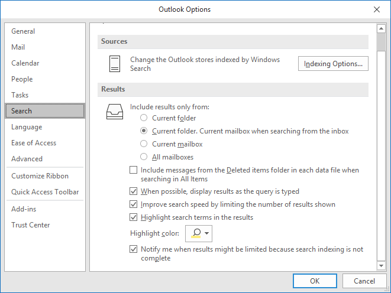
Task: Select the All mailboxes radio button
Action: coord(144,157)
